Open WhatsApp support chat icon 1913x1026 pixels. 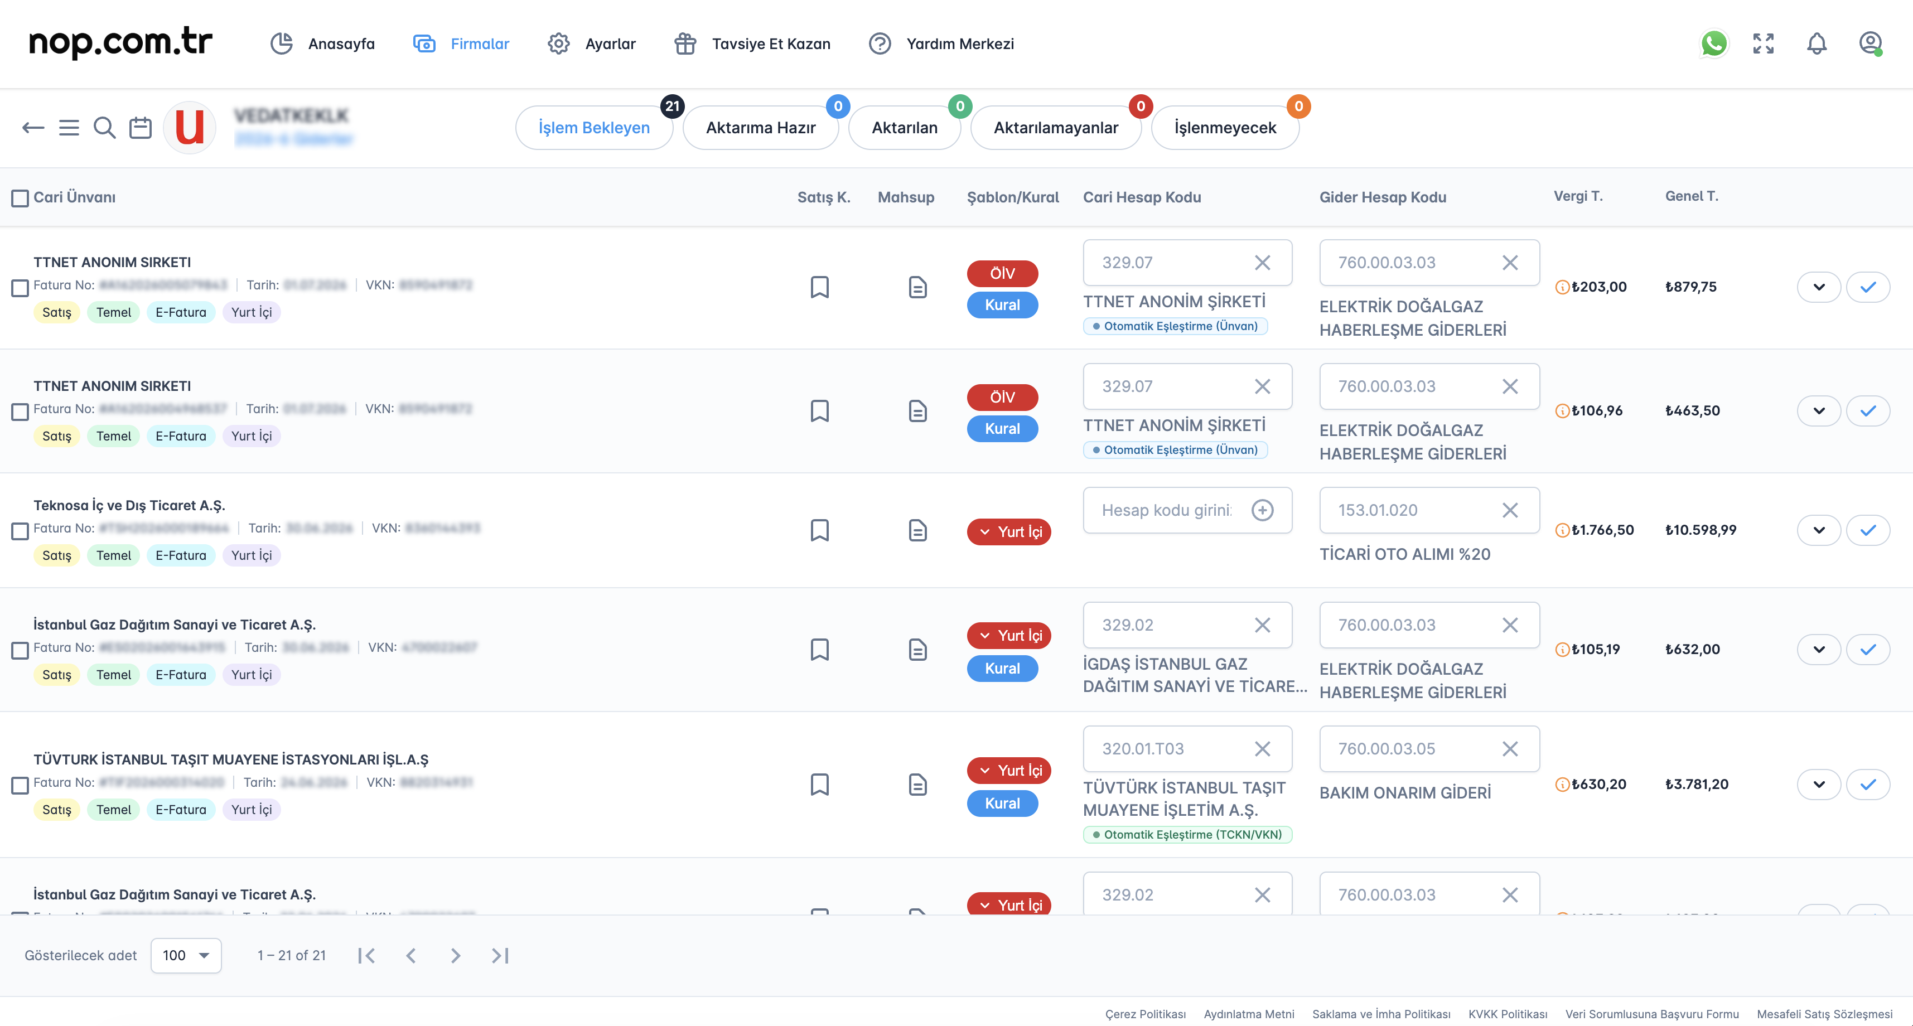[x=1713, y=44]
